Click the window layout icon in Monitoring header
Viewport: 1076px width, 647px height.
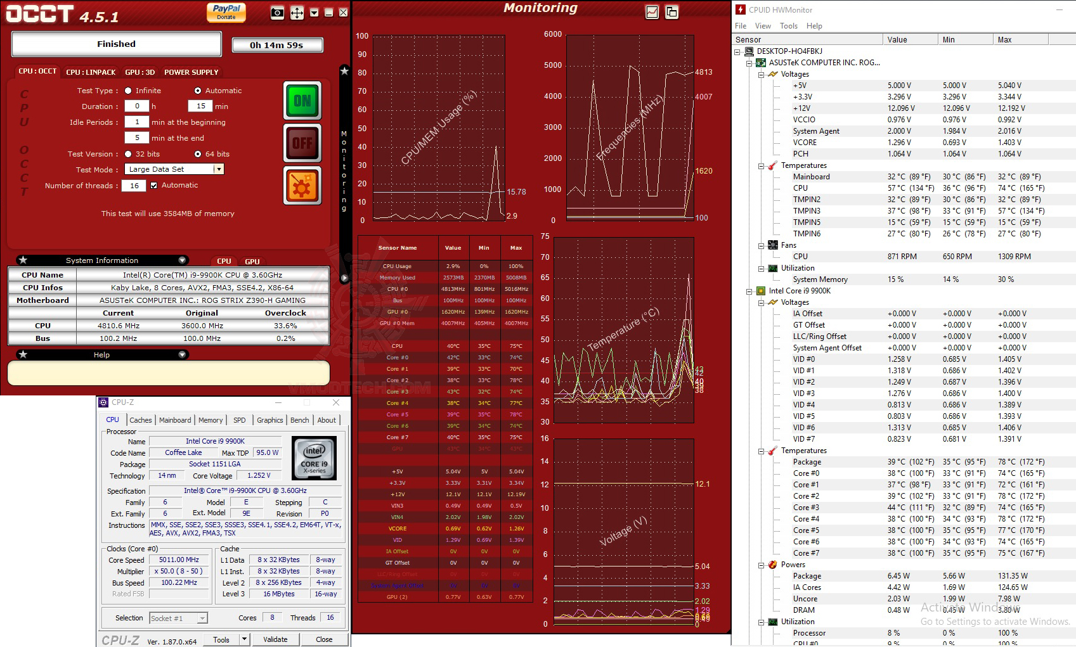coord(671,12)
